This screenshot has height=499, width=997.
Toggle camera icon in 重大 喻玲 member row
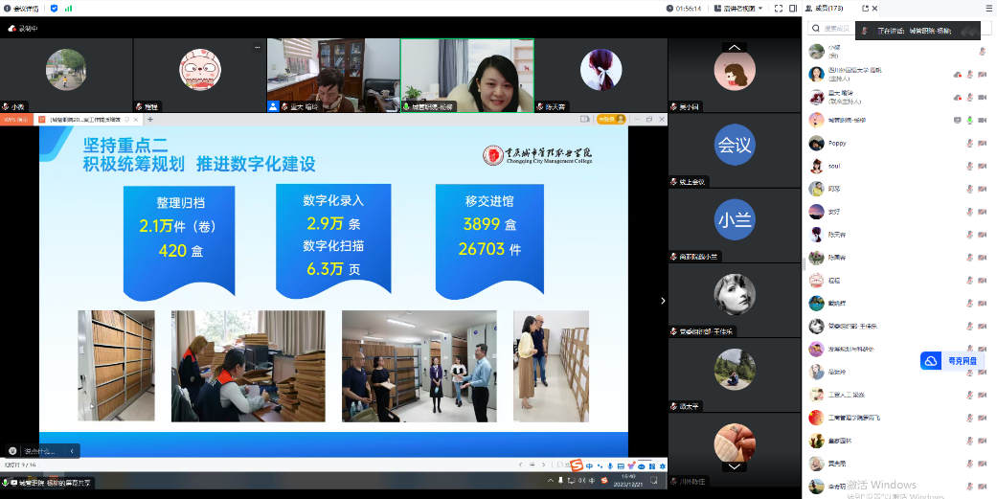[x=982, y=98]
